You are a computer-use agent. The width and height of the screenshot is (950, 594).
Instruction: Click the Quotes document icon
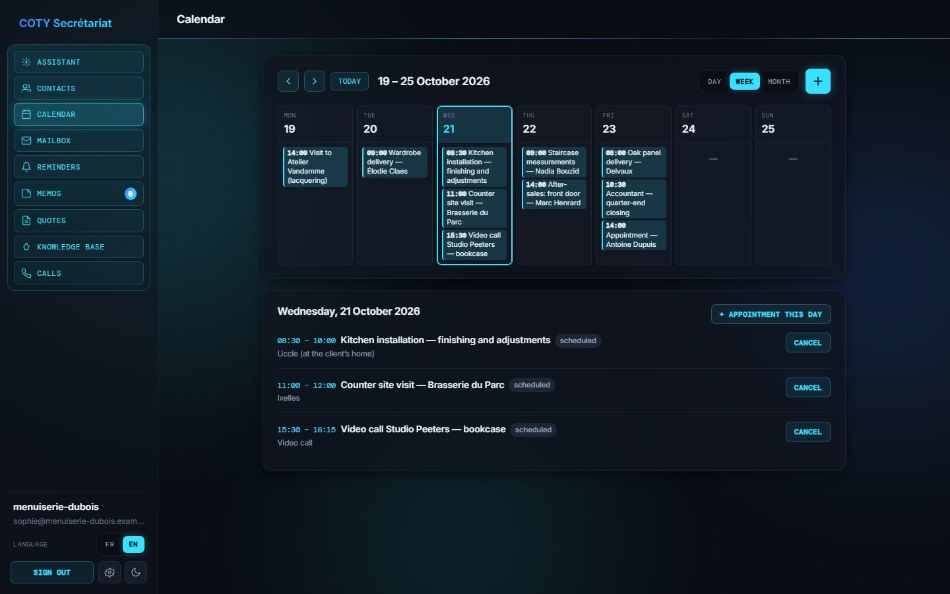26,220
